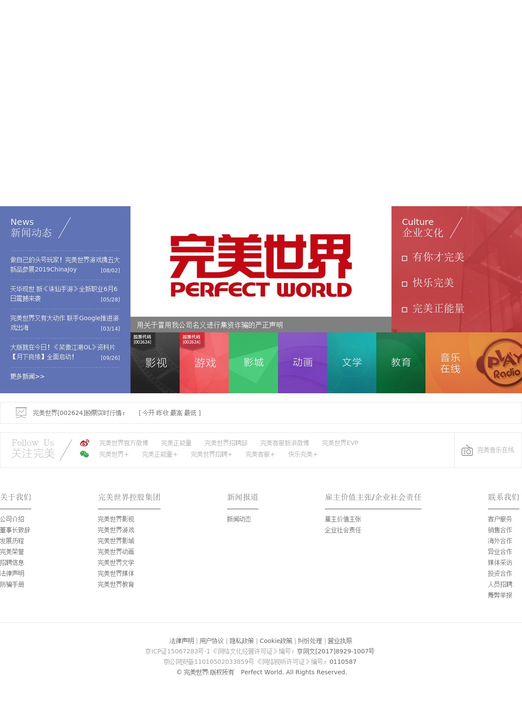
Task: Open 雇主价值主张 footer link
Action: tap(343, 519)
